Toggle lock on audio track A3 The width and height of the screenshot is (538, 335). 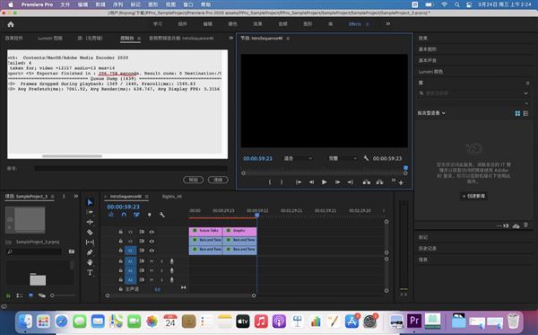tap(121, 279)
